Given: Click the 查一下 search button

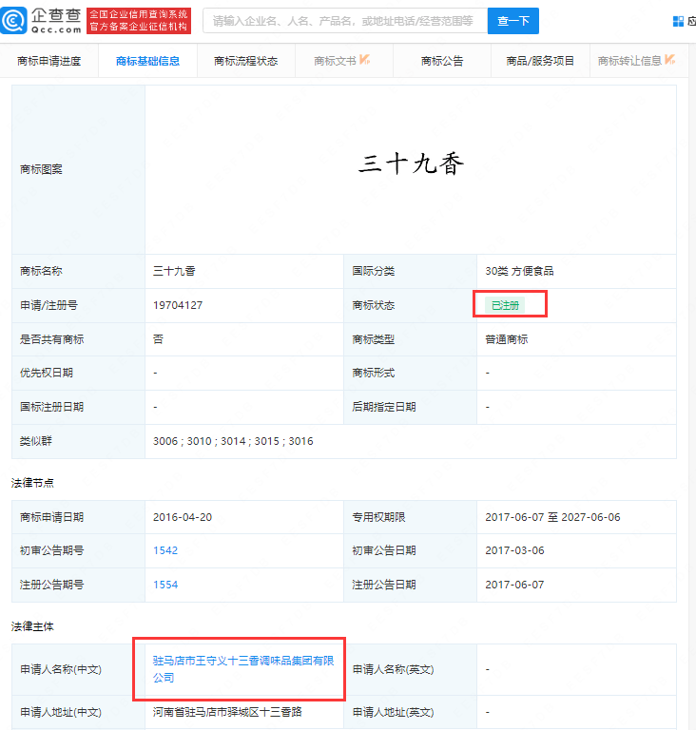Looking at the screenshot, I should click(x=512, y=21).
